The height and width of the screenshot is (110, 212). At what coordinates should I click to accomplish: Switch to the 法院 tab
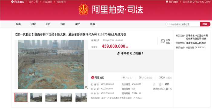[33, 24]
